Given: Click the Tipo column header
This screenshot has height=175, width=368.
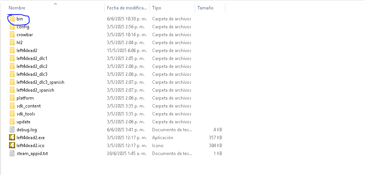Looking at the screenshot, I should point(157,8).
